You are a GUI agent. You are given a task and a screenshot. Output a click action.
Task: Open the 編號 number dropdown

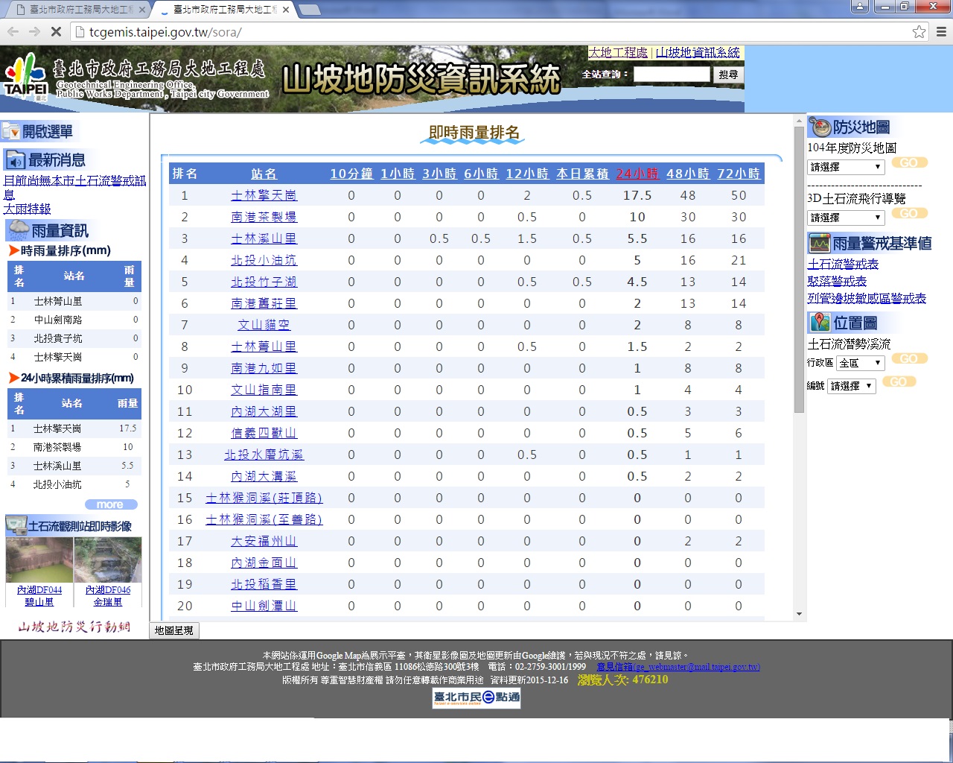point(852,386)
